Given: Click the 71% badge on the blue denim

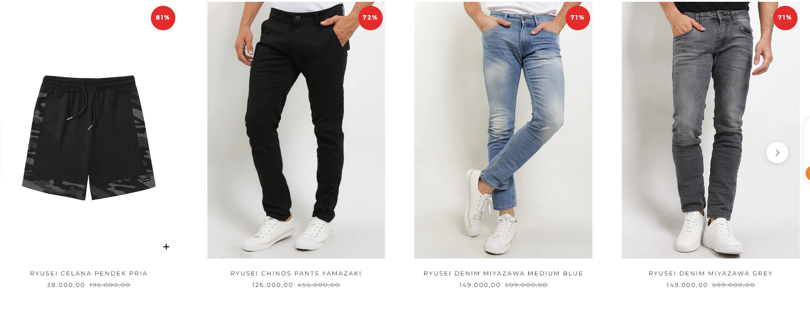Looking at the screenshot, I should click(x=578, y=18).
